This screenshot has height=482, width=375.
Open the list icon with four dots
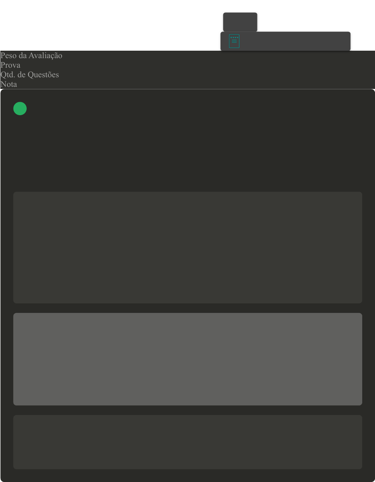tap(234, 41)
